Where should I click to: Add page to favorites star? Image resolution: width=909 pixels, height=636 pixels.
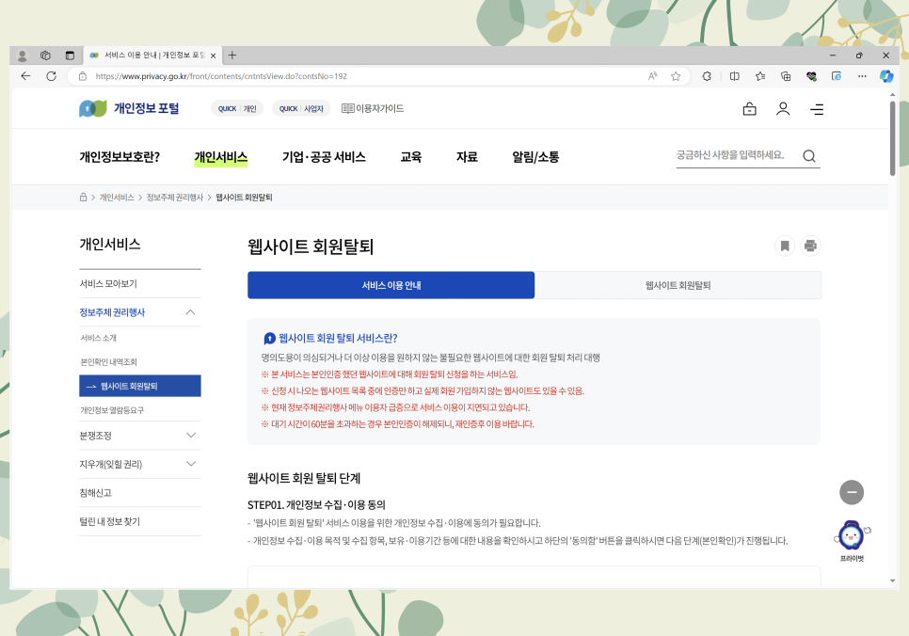[x=676, y=76]
